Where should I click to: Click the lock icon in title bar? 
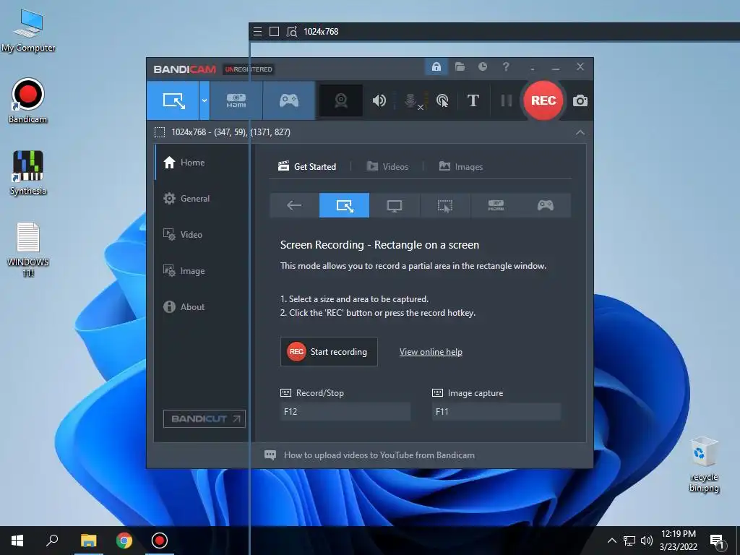tap(436, 66)
